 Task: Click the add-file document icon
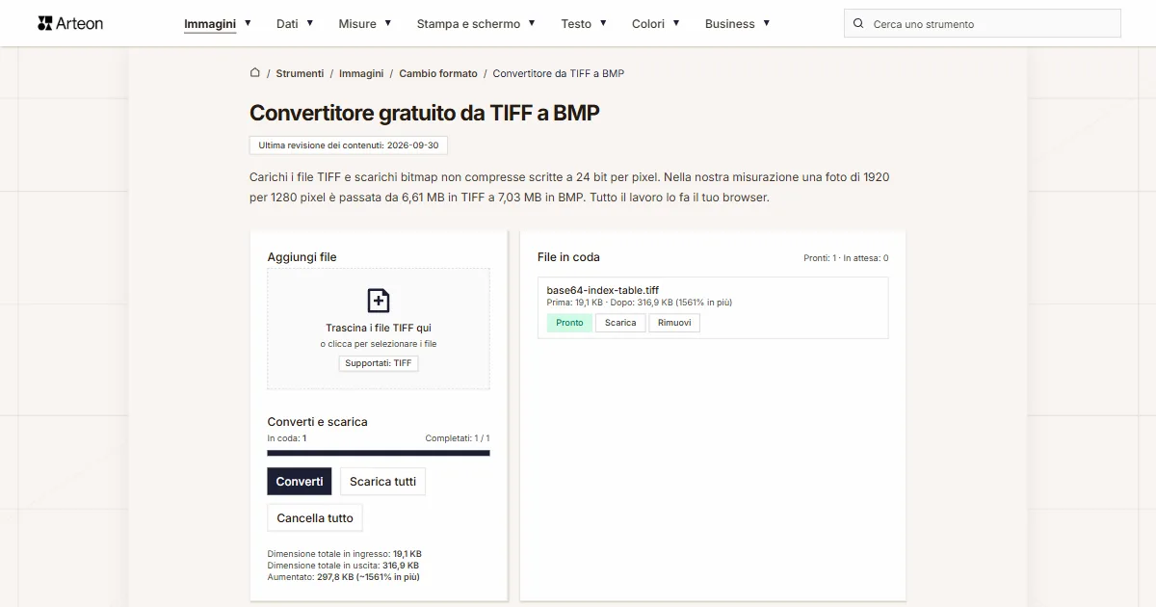379,300
